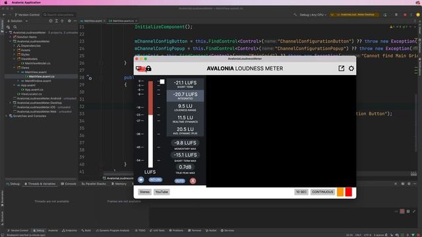The height and width of the screenshot is (237, 422).
Task: Expand the Styles folder
Action: 15,54
